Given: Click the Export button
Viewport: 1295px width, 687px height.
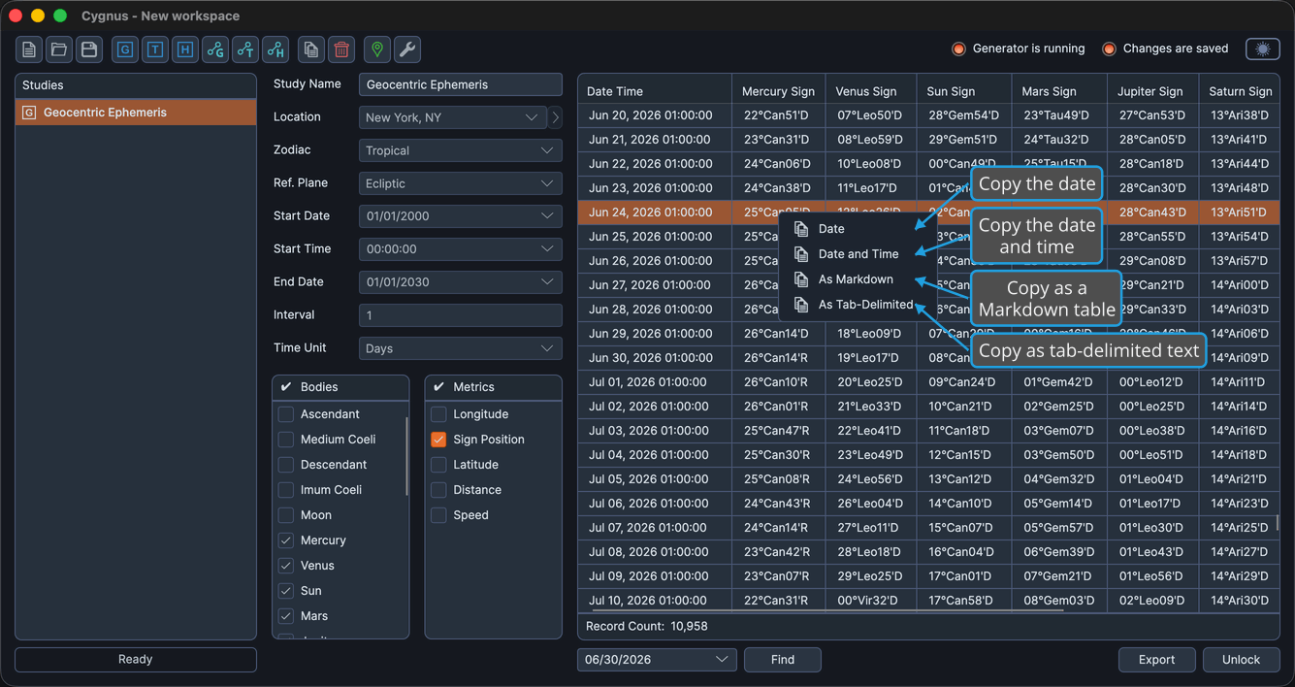Looking at the screenshot, I should pyautogui.click(x=1157, y=660).
